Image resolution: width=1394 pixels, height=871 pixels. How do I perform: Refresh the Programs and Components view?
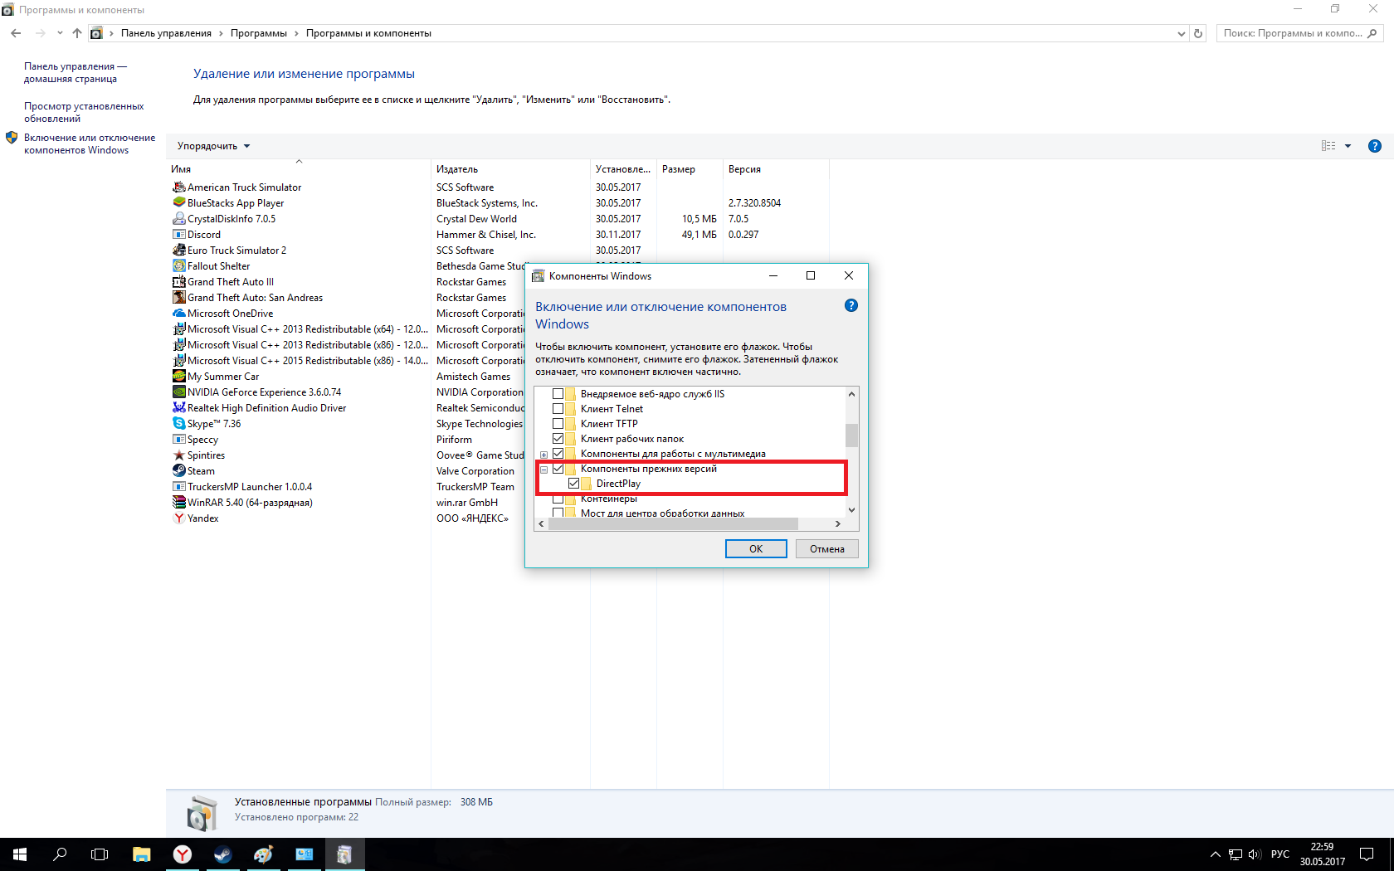pos(1198,33)
